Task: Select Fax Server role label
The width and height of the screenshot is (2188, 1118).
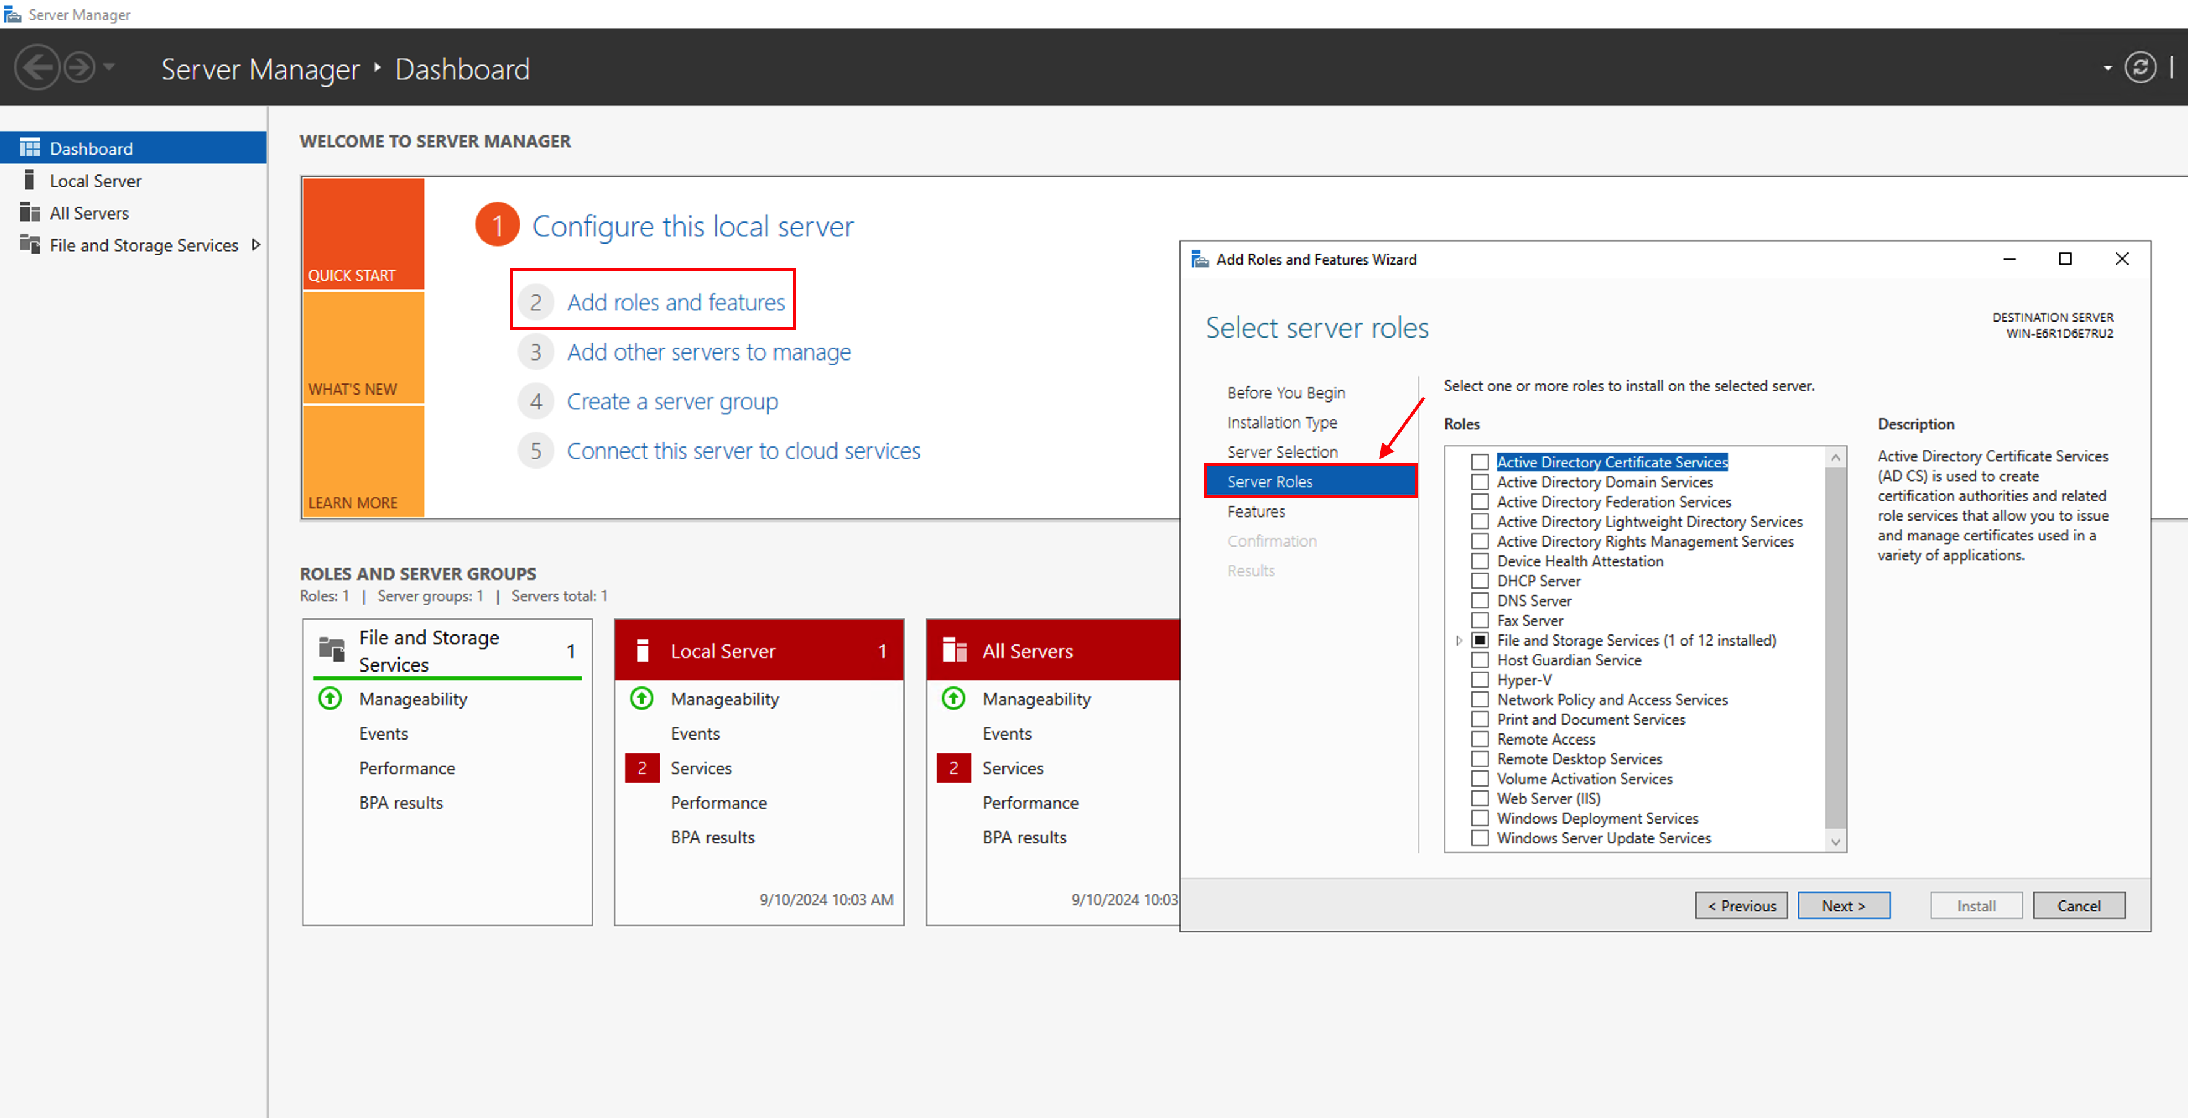Action: pyautogui.click(x=1529, y=621)
